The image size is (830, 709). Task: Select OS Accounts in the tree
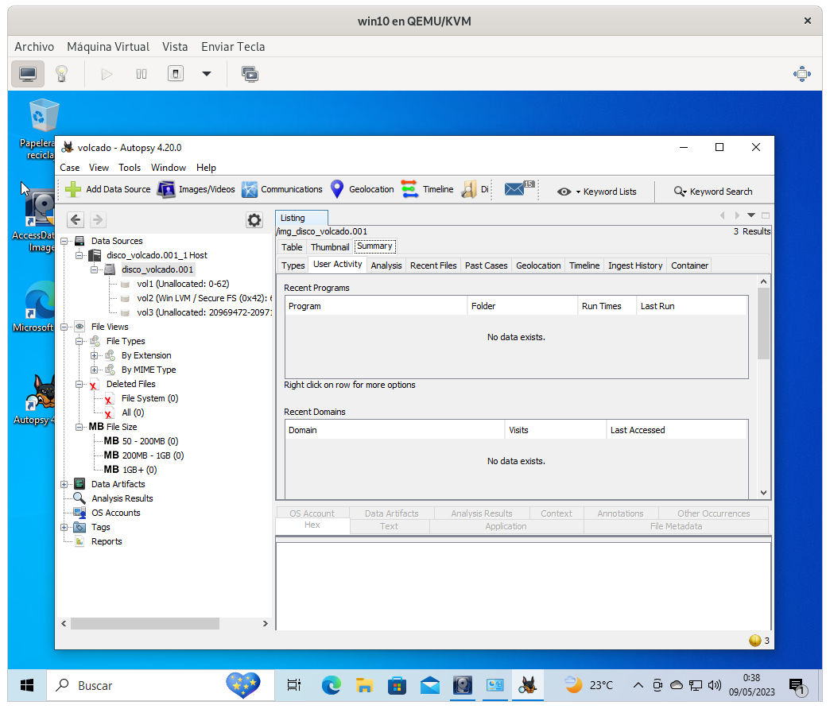click(115, 513)
